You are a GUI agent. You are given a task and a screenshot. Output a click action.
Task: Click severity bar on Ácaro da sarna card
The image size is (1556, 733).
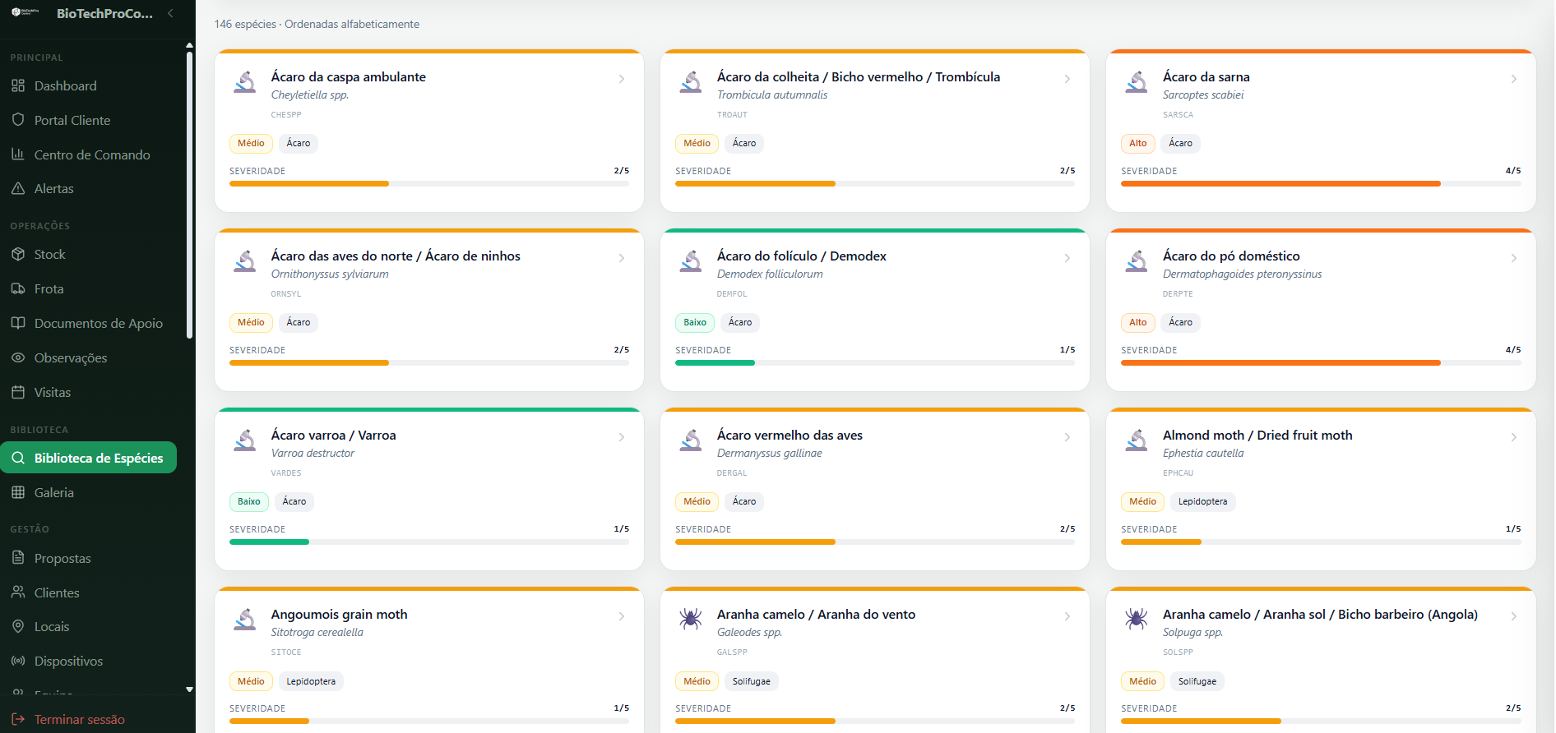tap(1321, 184)
